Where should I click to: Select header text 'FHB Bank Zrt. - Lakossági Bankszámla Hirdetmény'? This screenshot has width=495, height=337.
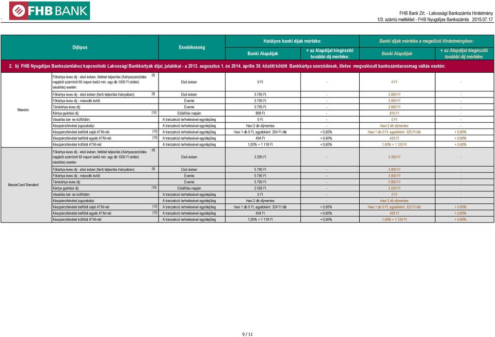[446, 13]
